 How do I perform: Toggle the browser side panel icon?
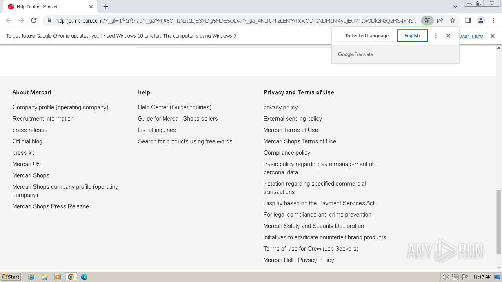[468, 20]
